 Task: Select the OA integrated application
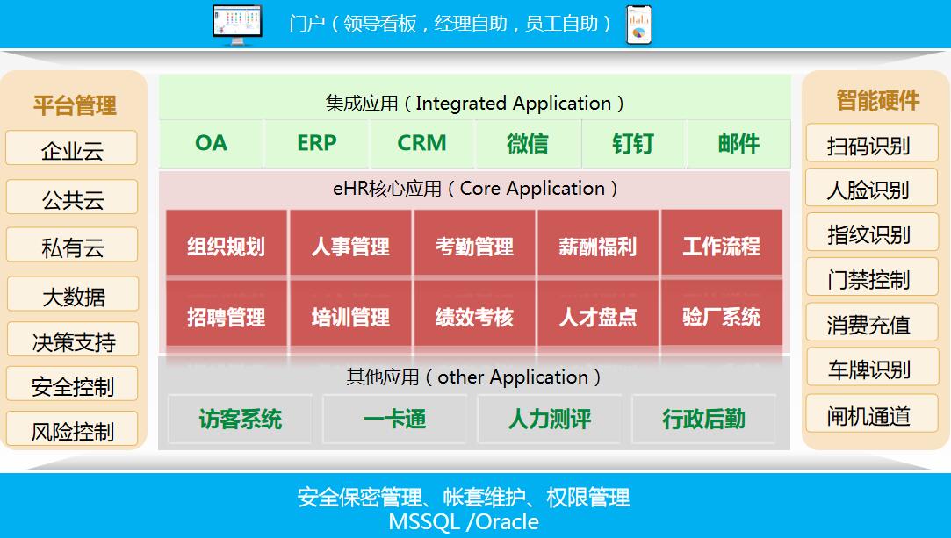click(211, 143)
